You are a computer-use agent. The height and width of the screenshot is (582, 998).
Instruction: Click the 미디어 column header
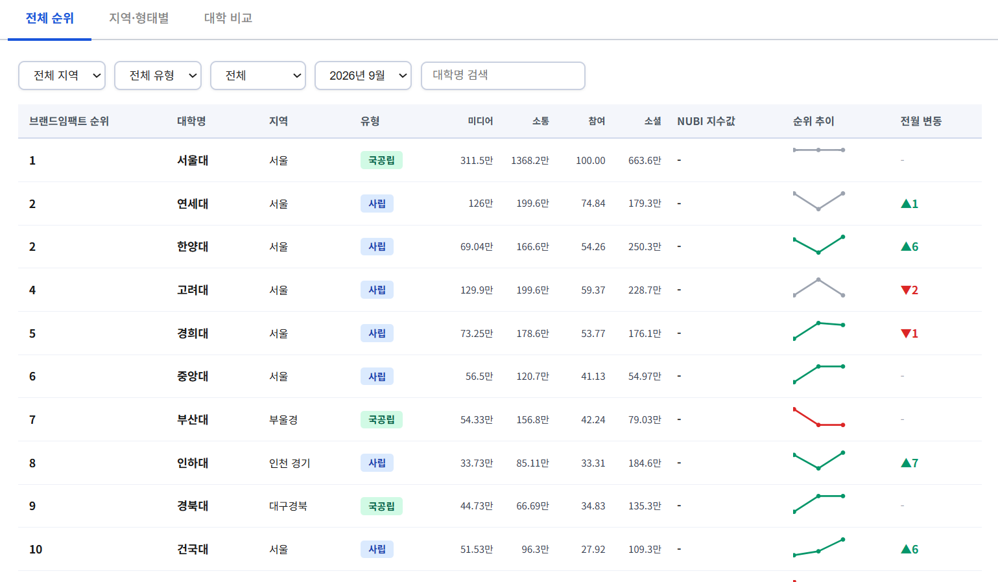[481, 121]
